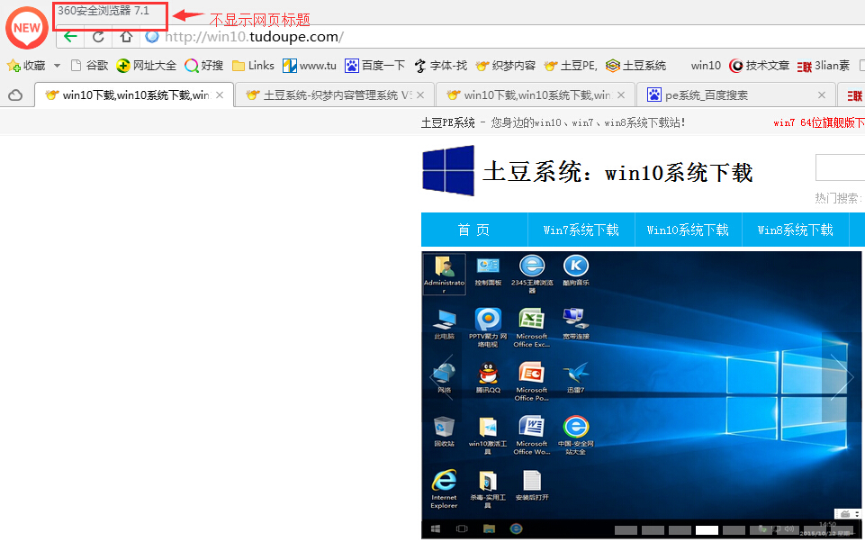Go to the 首页 homepage button
865x551 pixels.
coord(474,229)
